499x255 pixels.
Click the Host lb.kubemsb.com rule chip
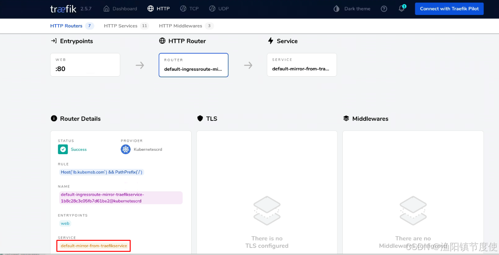point(102,172)
